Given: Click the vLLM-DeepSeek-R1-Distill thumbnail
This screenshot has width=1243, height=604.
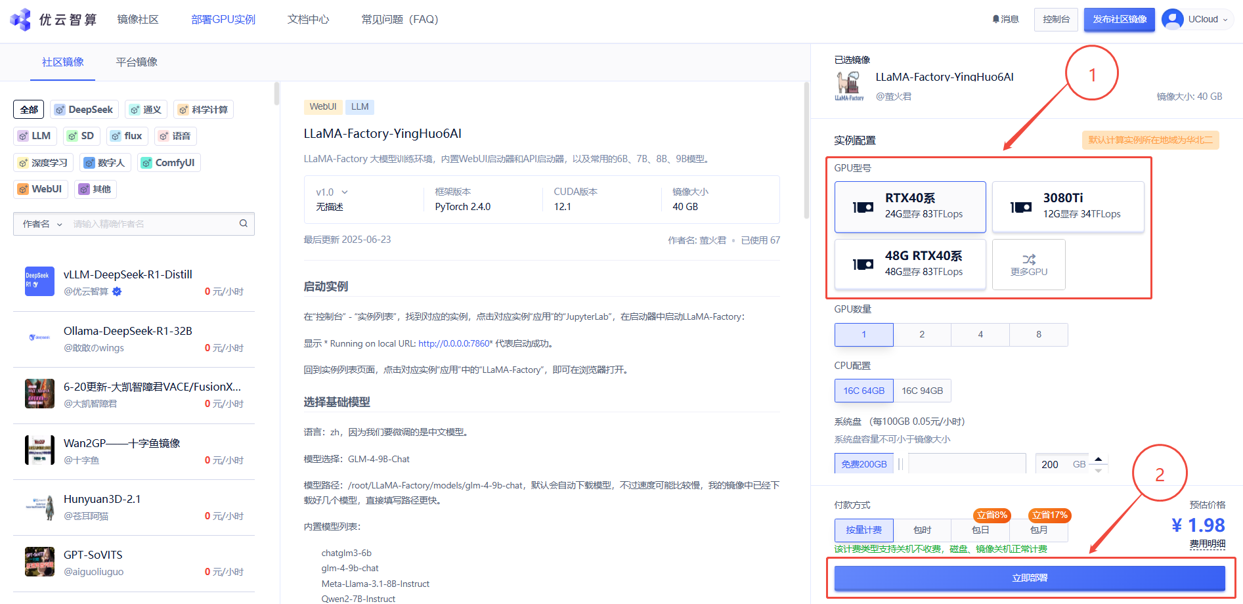Looking at the screenshot, I should click(39, 281).
